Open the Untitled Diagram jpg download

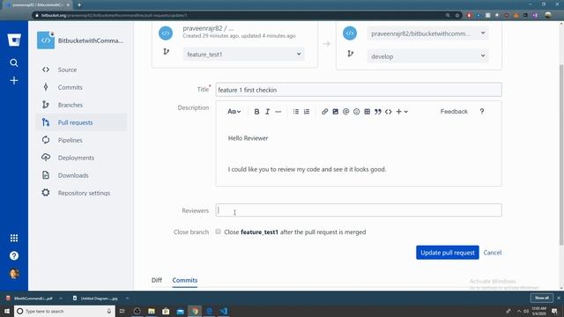click(x=99, y=299)
